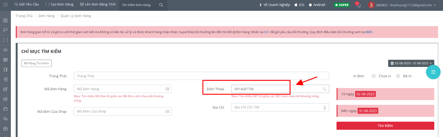Screen dimensions: 443x137
Task: Toggle the hamburger sidebar menu
Action: click(5, 5)
